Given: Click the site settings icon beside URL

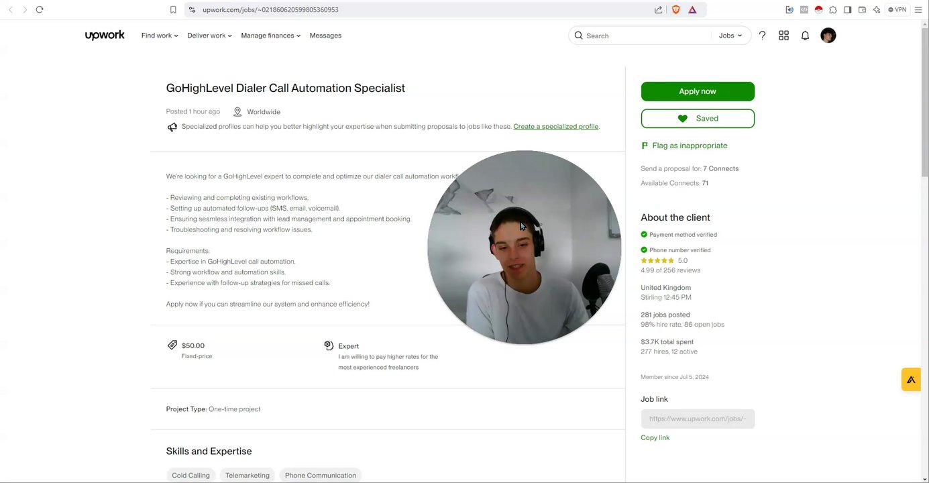Looking at the screenshot, I should coord(192,9).
